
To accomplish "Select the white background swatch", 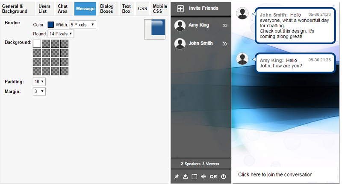I will (37, 43).
